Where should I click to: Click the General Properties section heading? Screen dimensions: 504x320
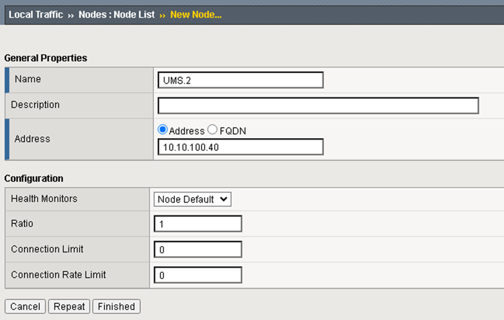pyautogui.click(x=46, y=58)
